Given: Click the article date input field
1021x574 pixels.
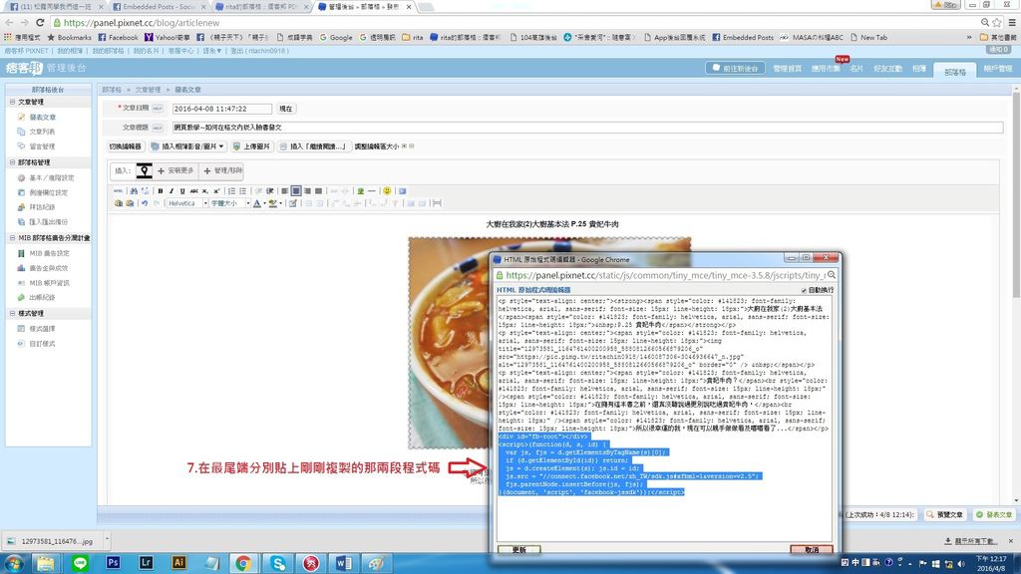Looking at the screenshot, I should [221, 109].
